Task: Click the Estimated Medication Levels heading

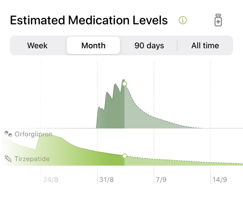Action: 89,20
